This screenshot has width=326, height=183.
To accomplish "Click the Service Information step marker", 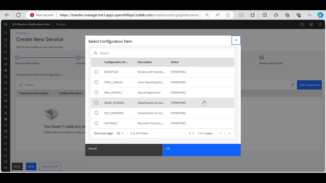I will click(x=17, y=58).
